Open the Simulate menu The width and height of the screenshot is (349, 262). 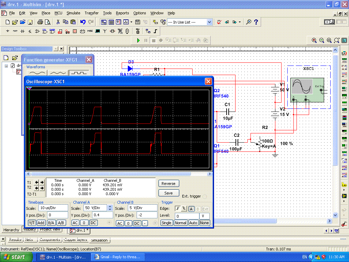click(x=73, y=13)
